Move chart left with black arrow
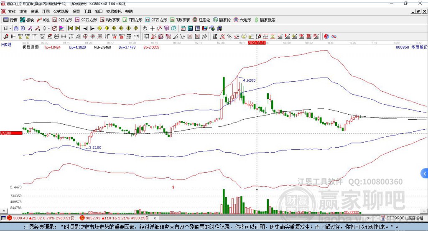The image size is (428, 231). click(85, 28)
